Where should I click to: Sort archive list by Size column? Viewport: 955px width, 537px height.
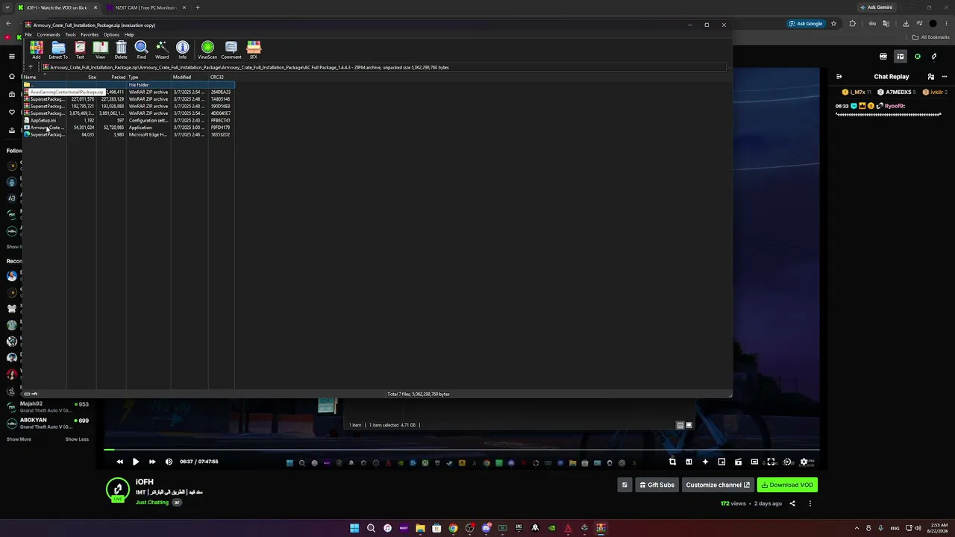82,78
